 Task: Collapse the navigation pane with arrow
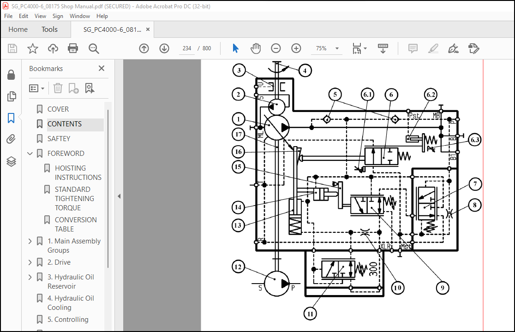click(119, 196)
